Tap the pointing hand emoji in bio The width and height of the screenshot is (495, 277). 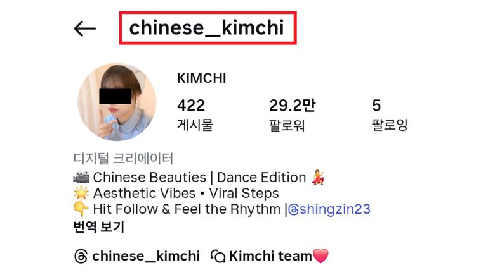[81, 209]
